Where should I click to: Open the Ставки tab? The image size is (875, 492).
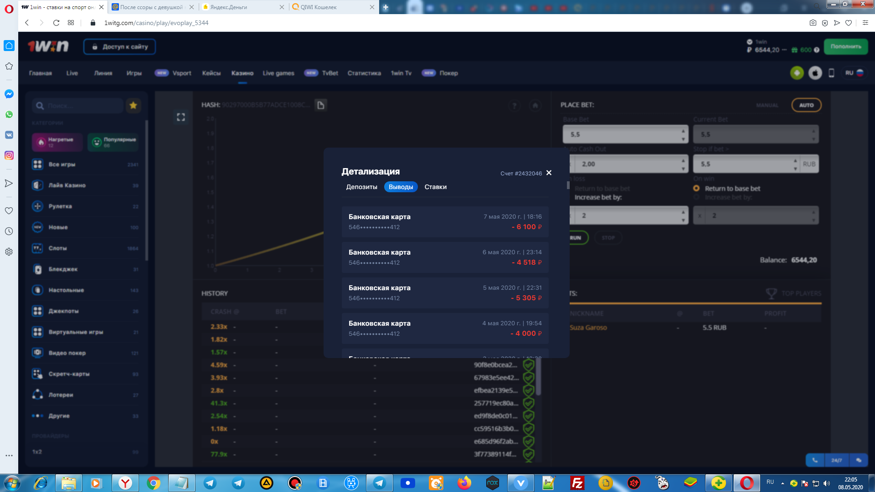(x=435, y=187)
